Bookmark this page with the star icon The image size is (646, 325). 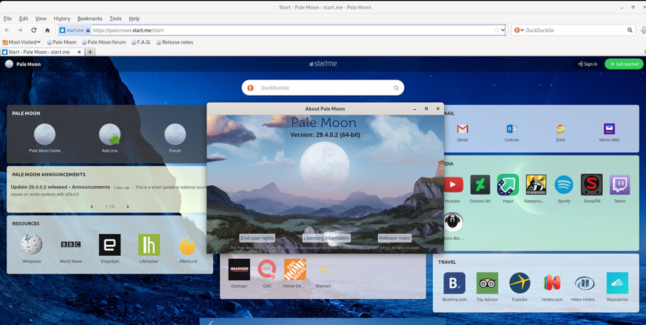497,30
